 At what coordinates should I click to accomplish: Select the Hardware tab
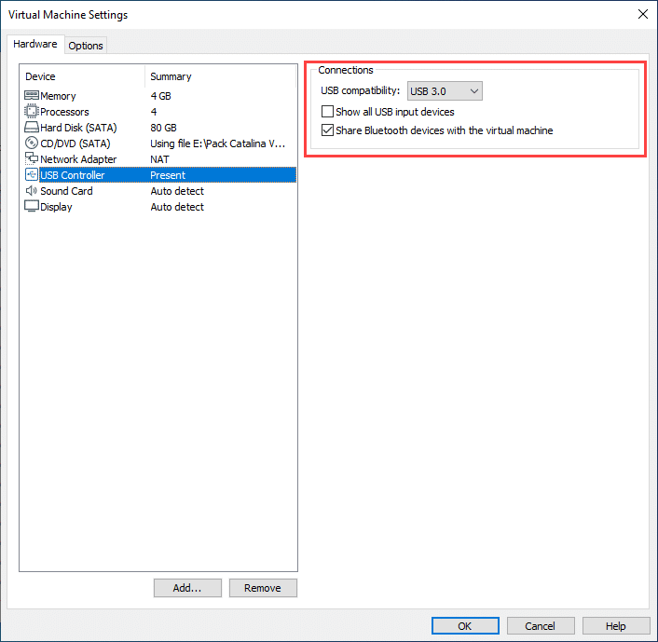[x=35, y=44]
